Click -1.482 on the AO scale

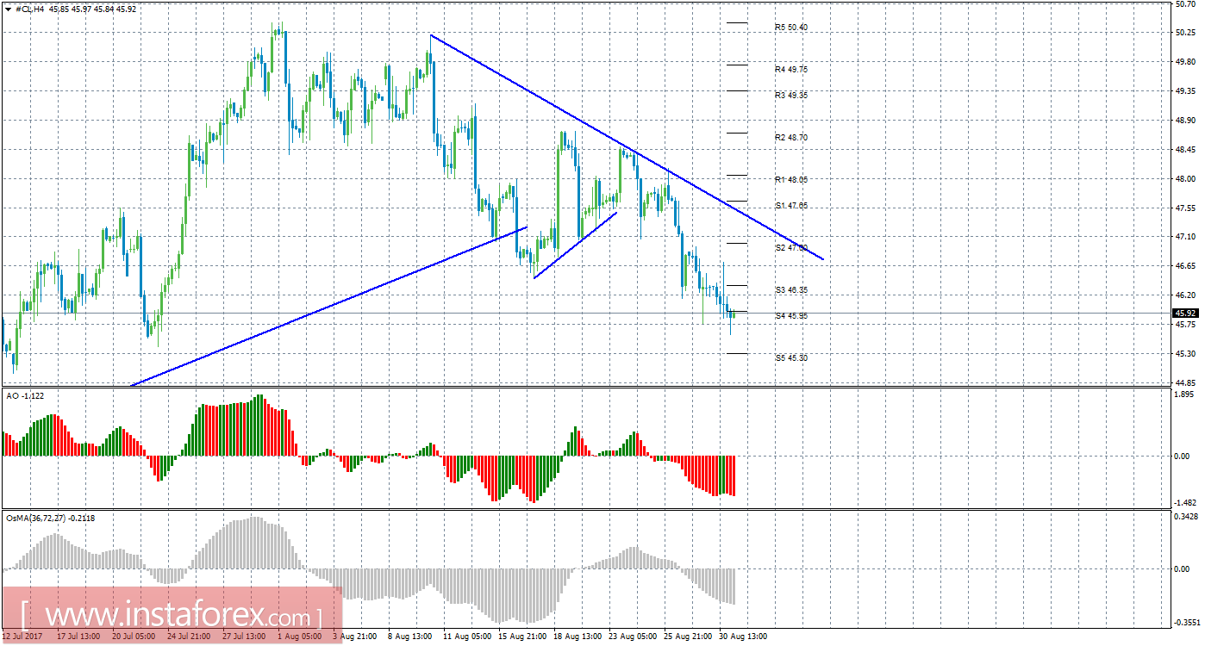(x=1186, y=502)
